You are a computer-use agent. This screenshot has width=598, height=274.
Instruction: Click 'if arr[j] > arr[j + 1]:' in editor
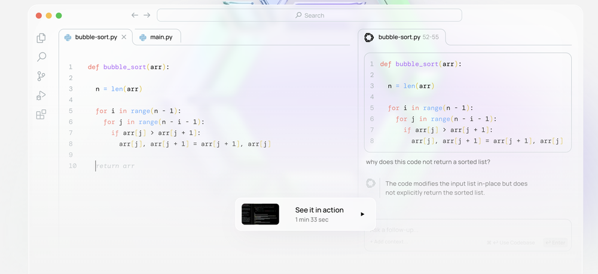(155, 133)
